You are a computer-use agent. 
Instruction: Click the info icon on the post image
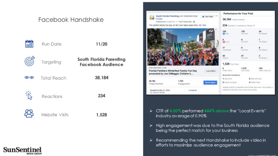point(216,30)
